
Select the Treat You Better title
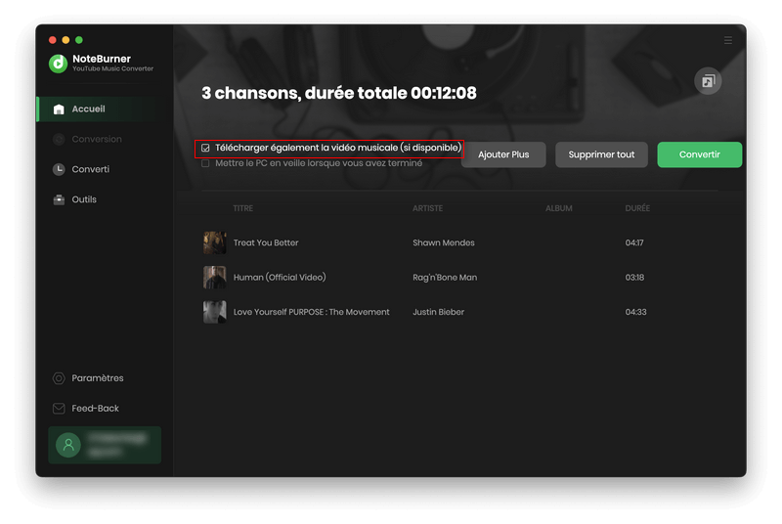(266, 242)
